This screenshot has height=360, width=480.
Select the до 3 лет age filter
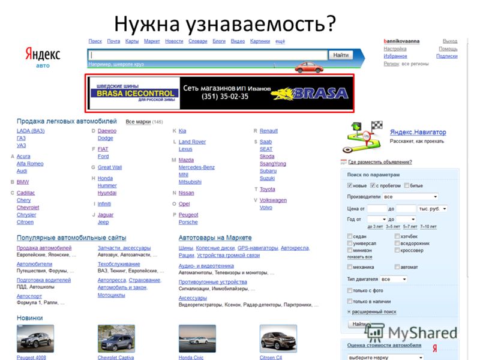tap(375, 227)
